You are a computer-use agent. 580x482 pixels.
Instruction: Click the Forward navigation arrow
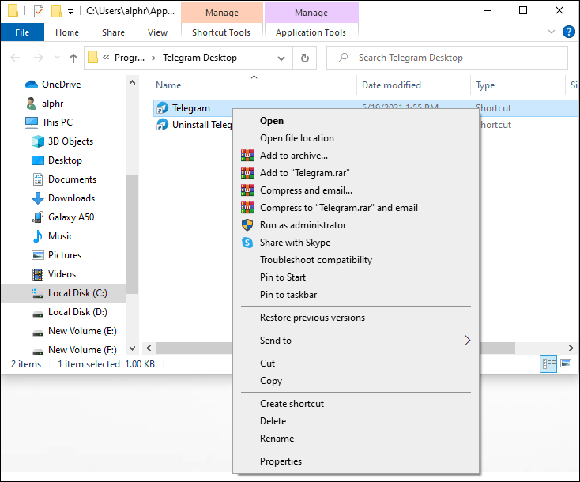39,58
